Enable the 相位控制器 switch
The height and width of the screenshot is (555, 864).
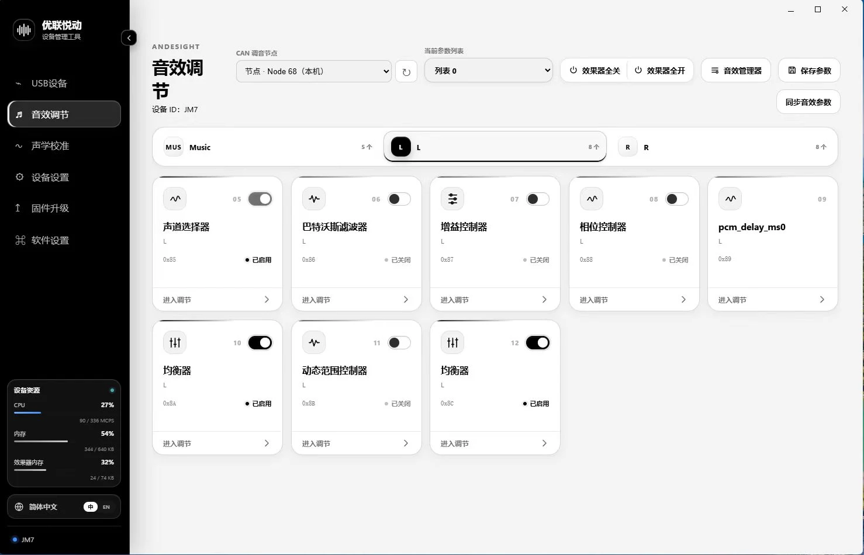[677, 199]
